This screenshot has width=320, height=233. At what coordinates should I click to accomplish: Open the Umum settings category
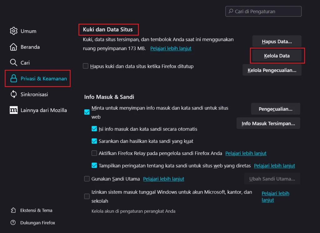(x=28, y=31)
